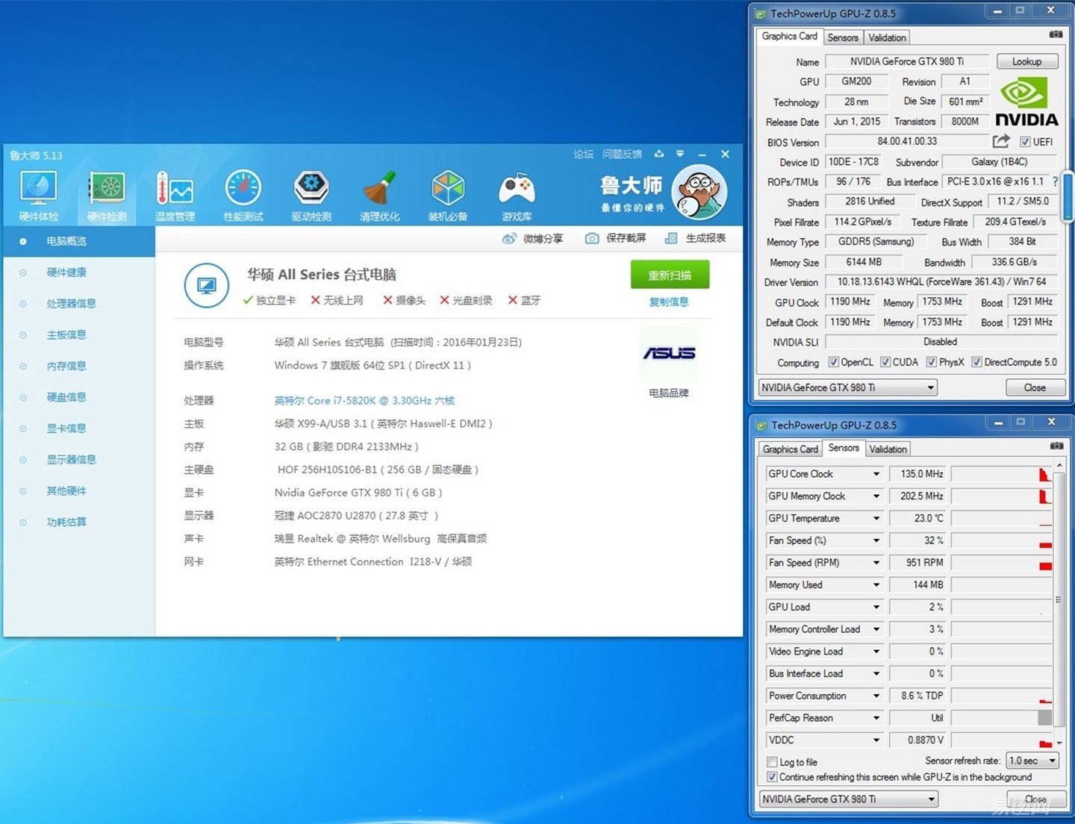Switch to Sensors tab in upper GPU-Z window
This screenshot has height=824, width=1075.
point(843,37)
